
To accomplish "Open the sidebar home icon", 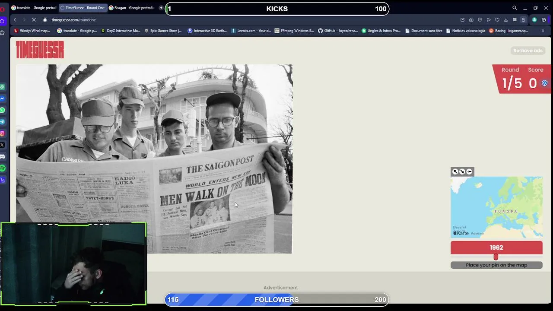I will click(x=3, y=21).
